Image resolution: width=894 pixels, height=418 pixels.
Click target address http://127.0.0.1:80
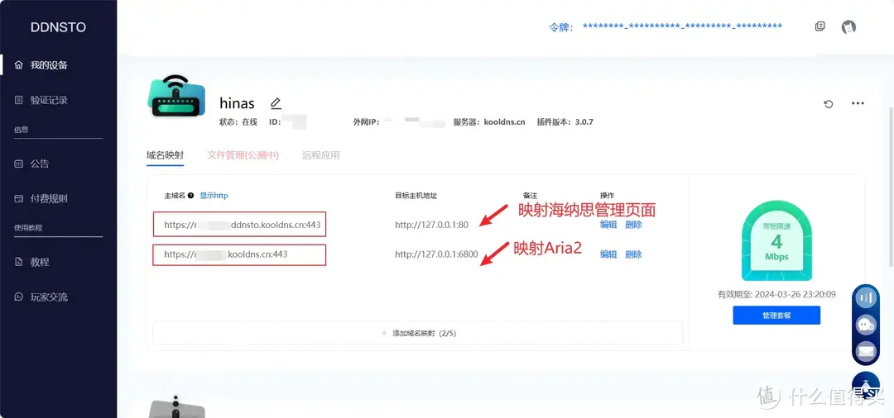click(431, 225)
